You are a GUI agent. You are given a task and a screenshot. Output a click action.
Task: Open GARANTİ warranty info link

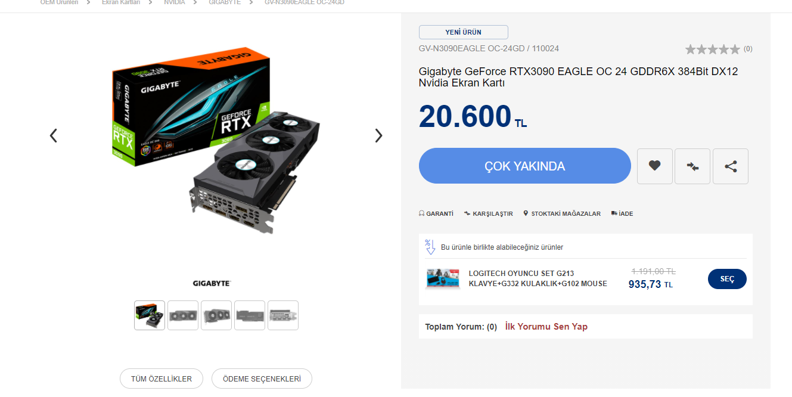(x=436, y=213)
